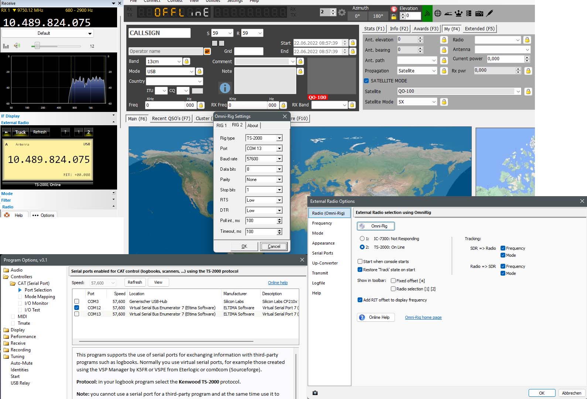Click the play arrow button in External Radio
This screenshot has height=399, width=587.
[6, 132]
